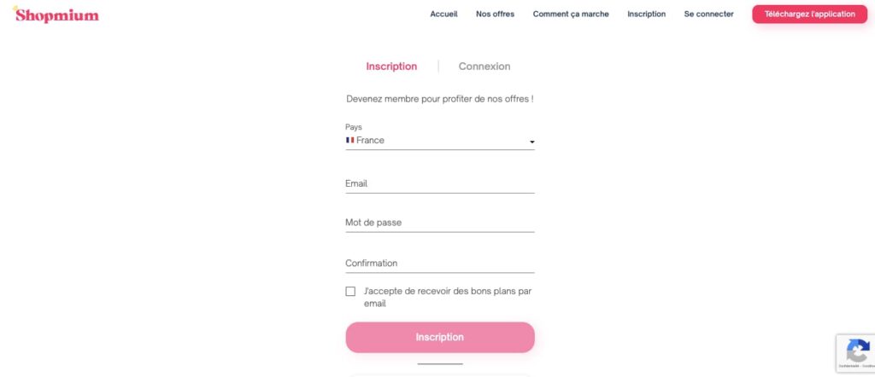
Task: Go to Accueil in the navigation
Action: tap(443, 14)
